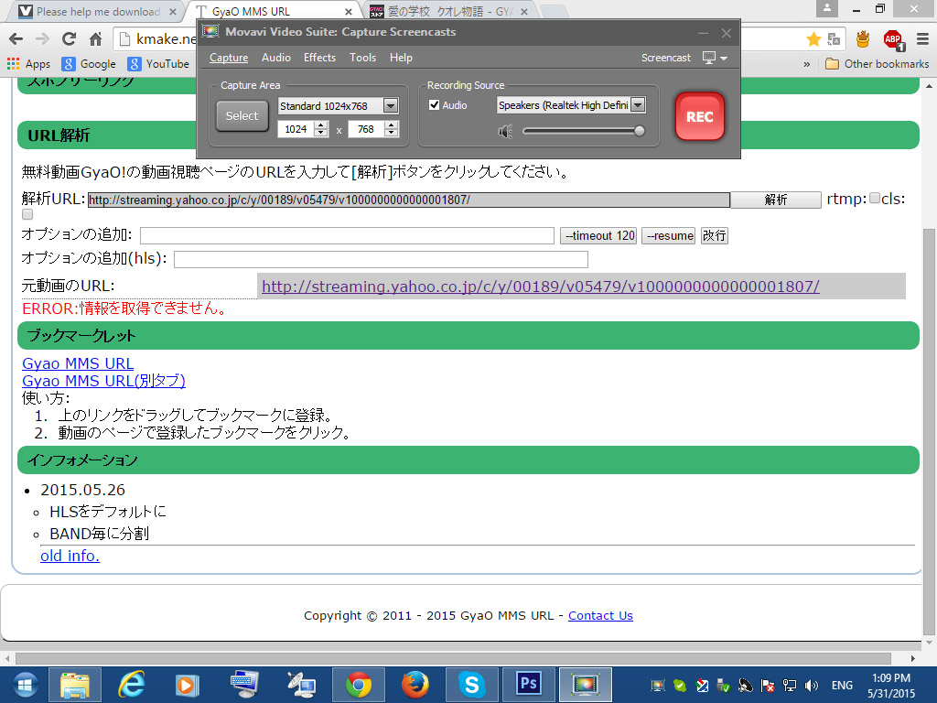Click the bookmark star in address bar

[813, 39]
